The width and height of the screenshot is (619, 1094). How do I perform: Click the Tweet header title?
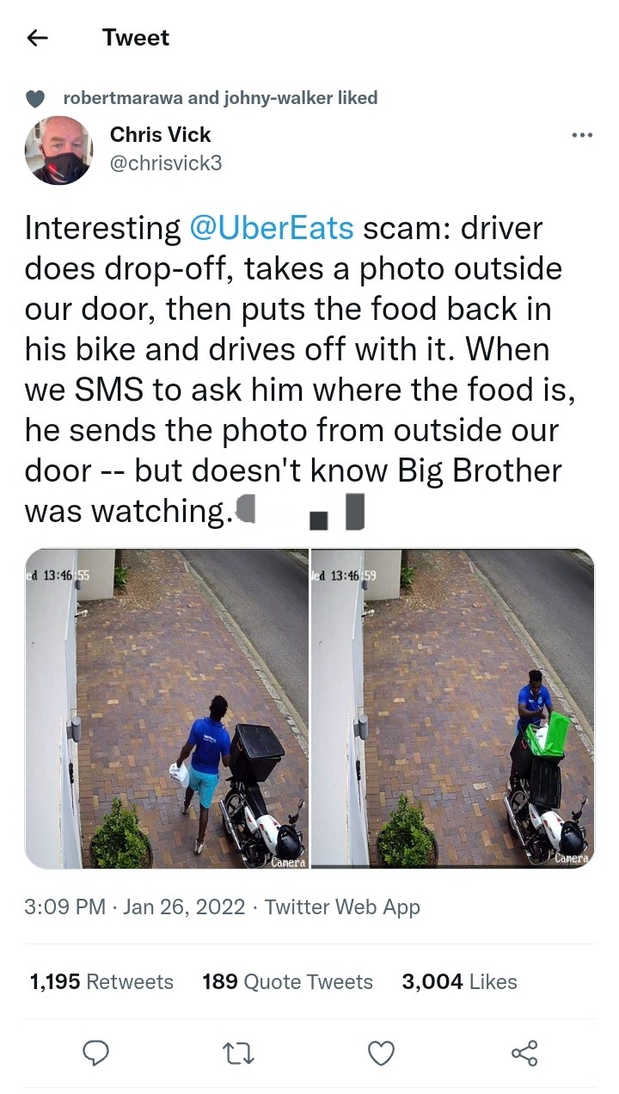pos(136,38)
